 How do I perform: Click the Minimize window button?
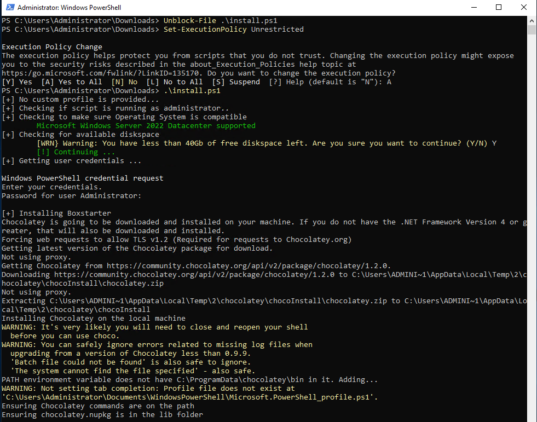474,7
